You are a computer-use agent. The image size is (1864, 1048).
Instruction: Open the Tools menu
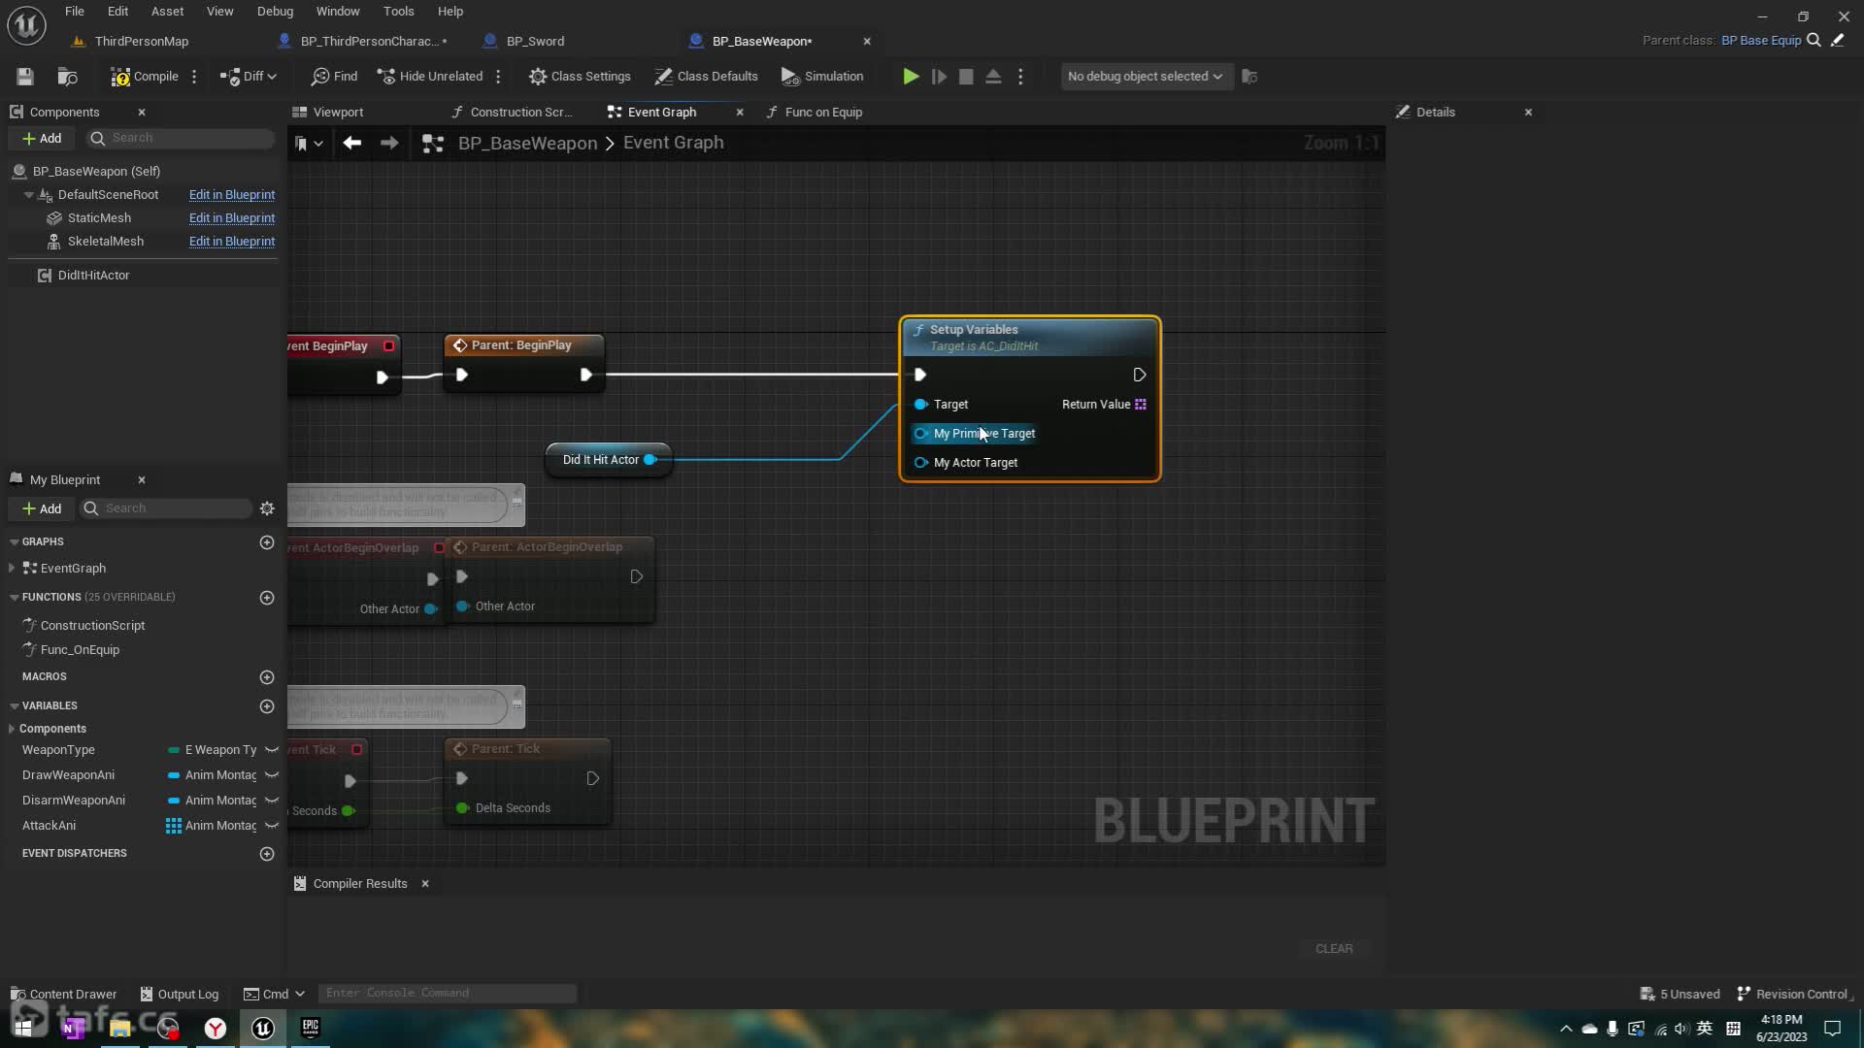click(x=398, y=12)
